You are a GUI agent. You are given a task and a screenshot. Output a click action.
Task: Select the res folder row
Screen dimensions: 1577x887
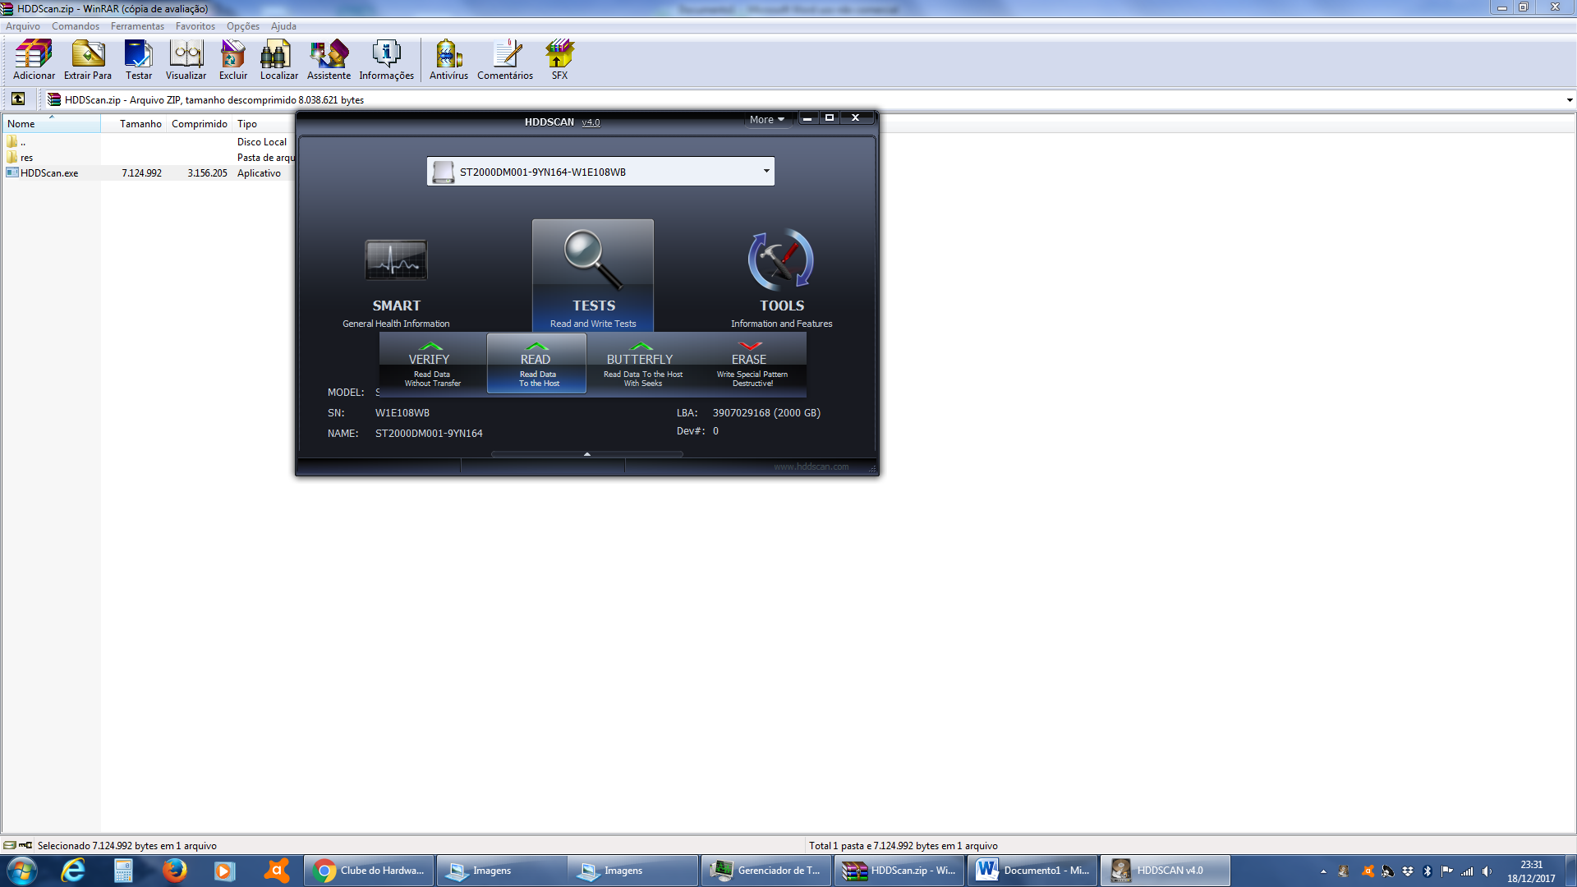coord(149,158)
